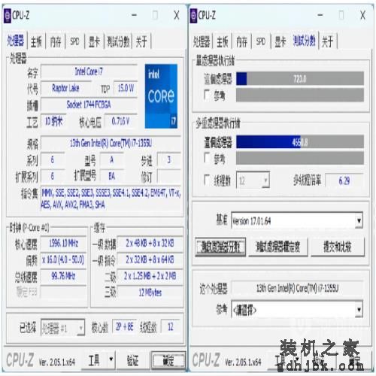This screenshot has height=376, width=376.
Task: Click the core count value 2P + 8E
Action: [124, 327]
